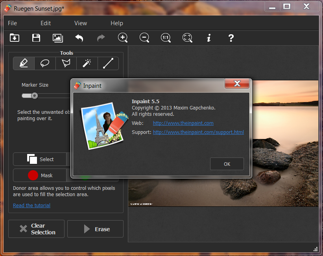The image size is (323, 256).
Task: Select the Magic Wand tool
Action: click(x=87, y=63)
